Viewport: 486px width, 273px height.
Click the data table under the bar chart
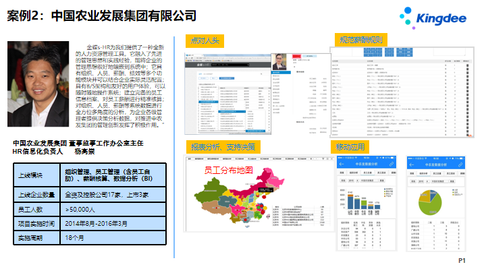(367, 234)
